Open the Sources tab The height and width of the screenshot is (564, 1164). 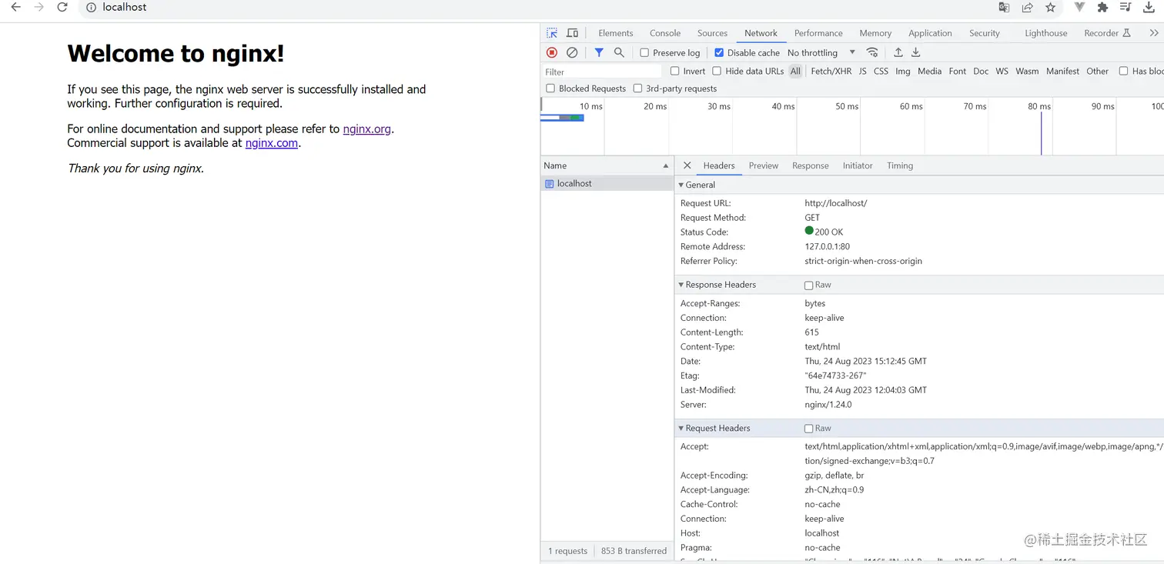click(x=712, y=33)
